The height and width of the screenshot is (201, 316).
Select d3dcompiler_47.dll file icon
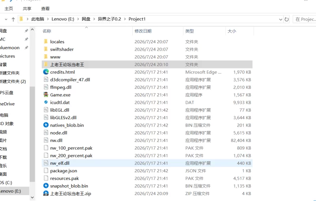[46, 79]
